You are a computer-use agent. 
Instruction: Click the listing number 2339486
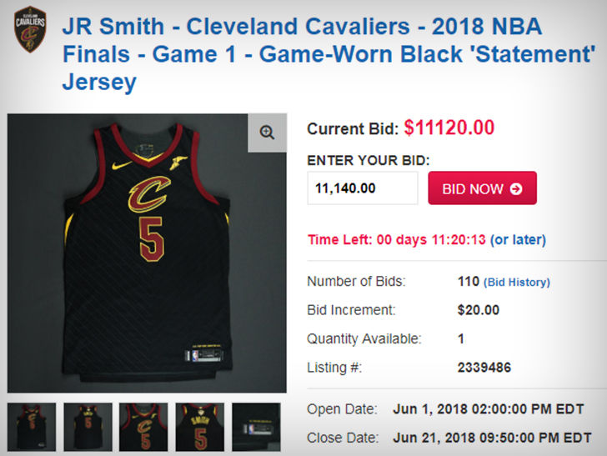[x=484, y=368]
